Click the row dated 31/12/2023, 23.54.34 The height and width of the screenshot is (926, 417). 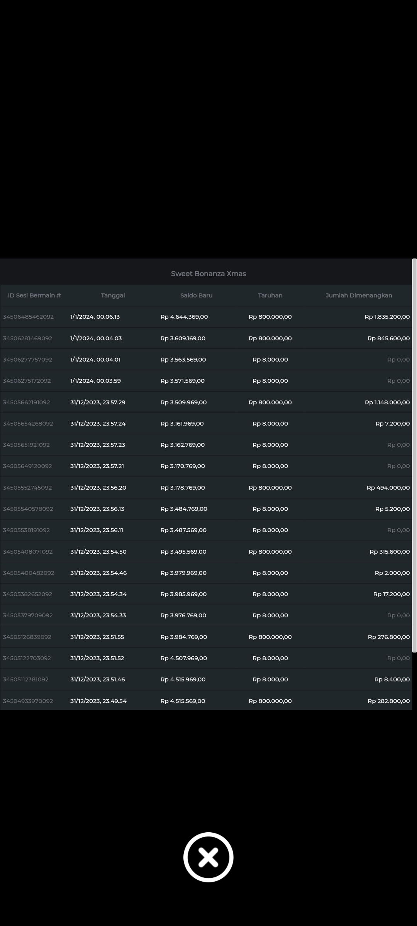tap(98, 594)
